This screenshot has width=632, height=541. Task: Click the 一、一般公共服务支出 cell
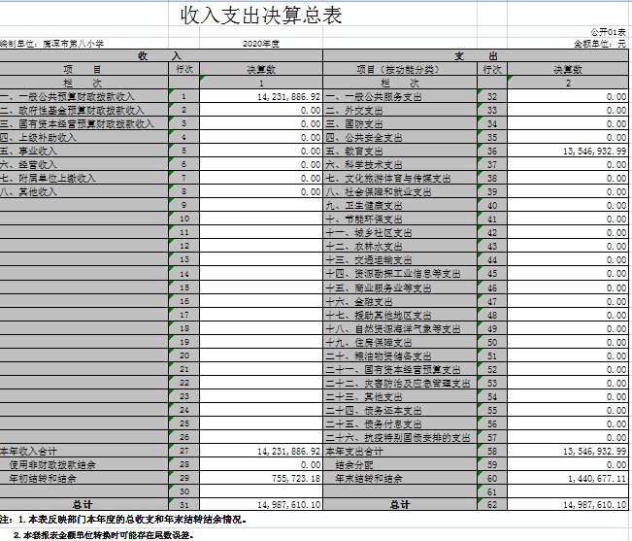[400, 97]
